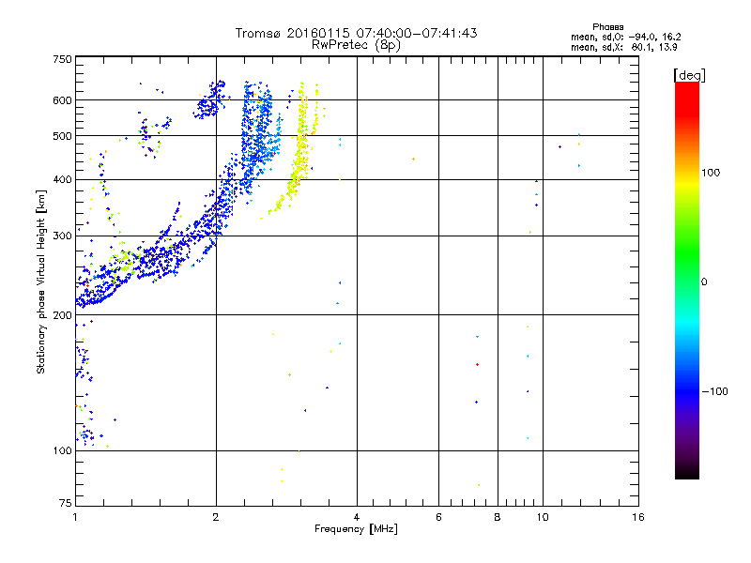The height and width of the screenshot is (563, 751).
Task: Click the 'Stationary phase Virtual Height [km]' axis title
Action: 41,281
